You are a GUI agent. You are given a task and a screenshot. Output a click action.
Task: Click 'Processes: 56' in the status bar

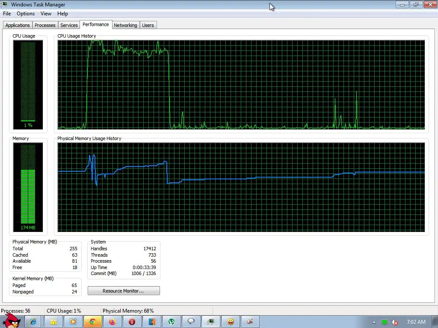[x=16, y=311]
